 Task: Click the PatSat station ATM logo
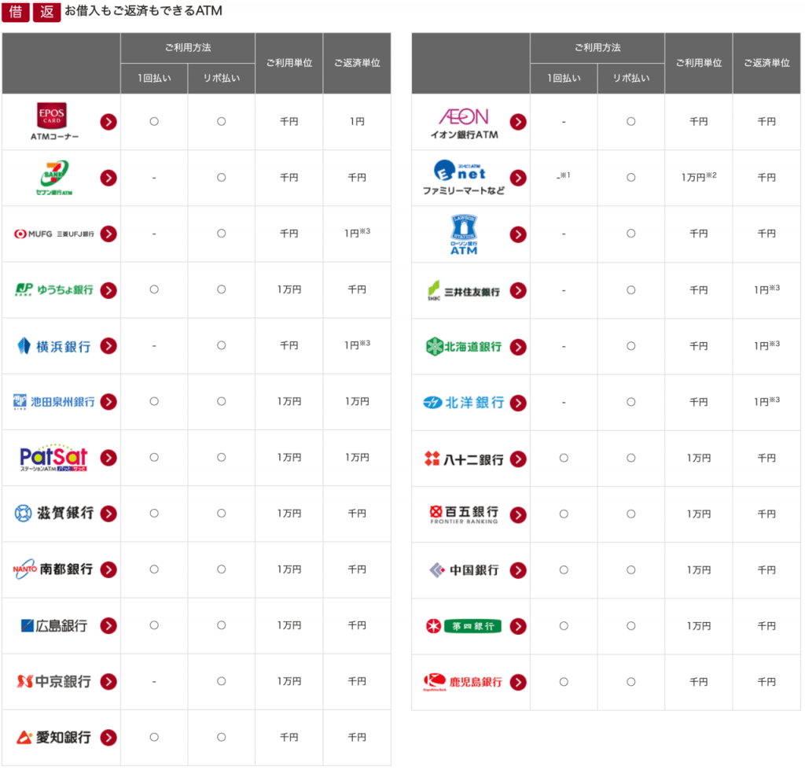[x=53, y=458]
